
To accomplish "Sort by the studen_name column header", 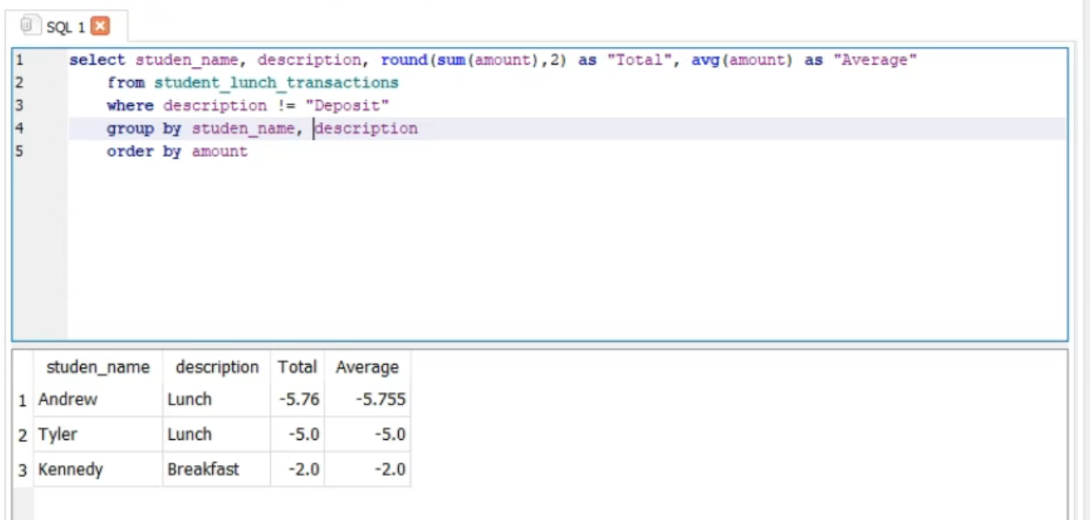I will pyautogui.click(x=98, y=367).
